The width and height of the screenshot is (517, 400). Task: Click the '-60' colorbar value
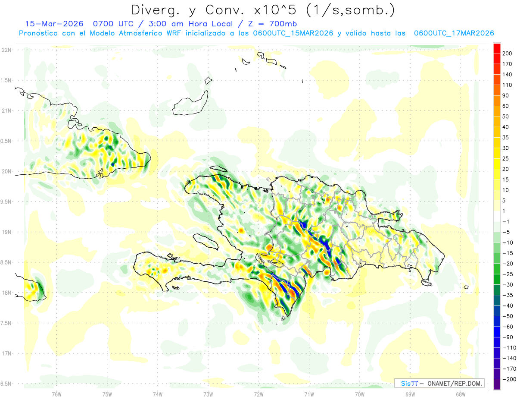click(508, 327)
